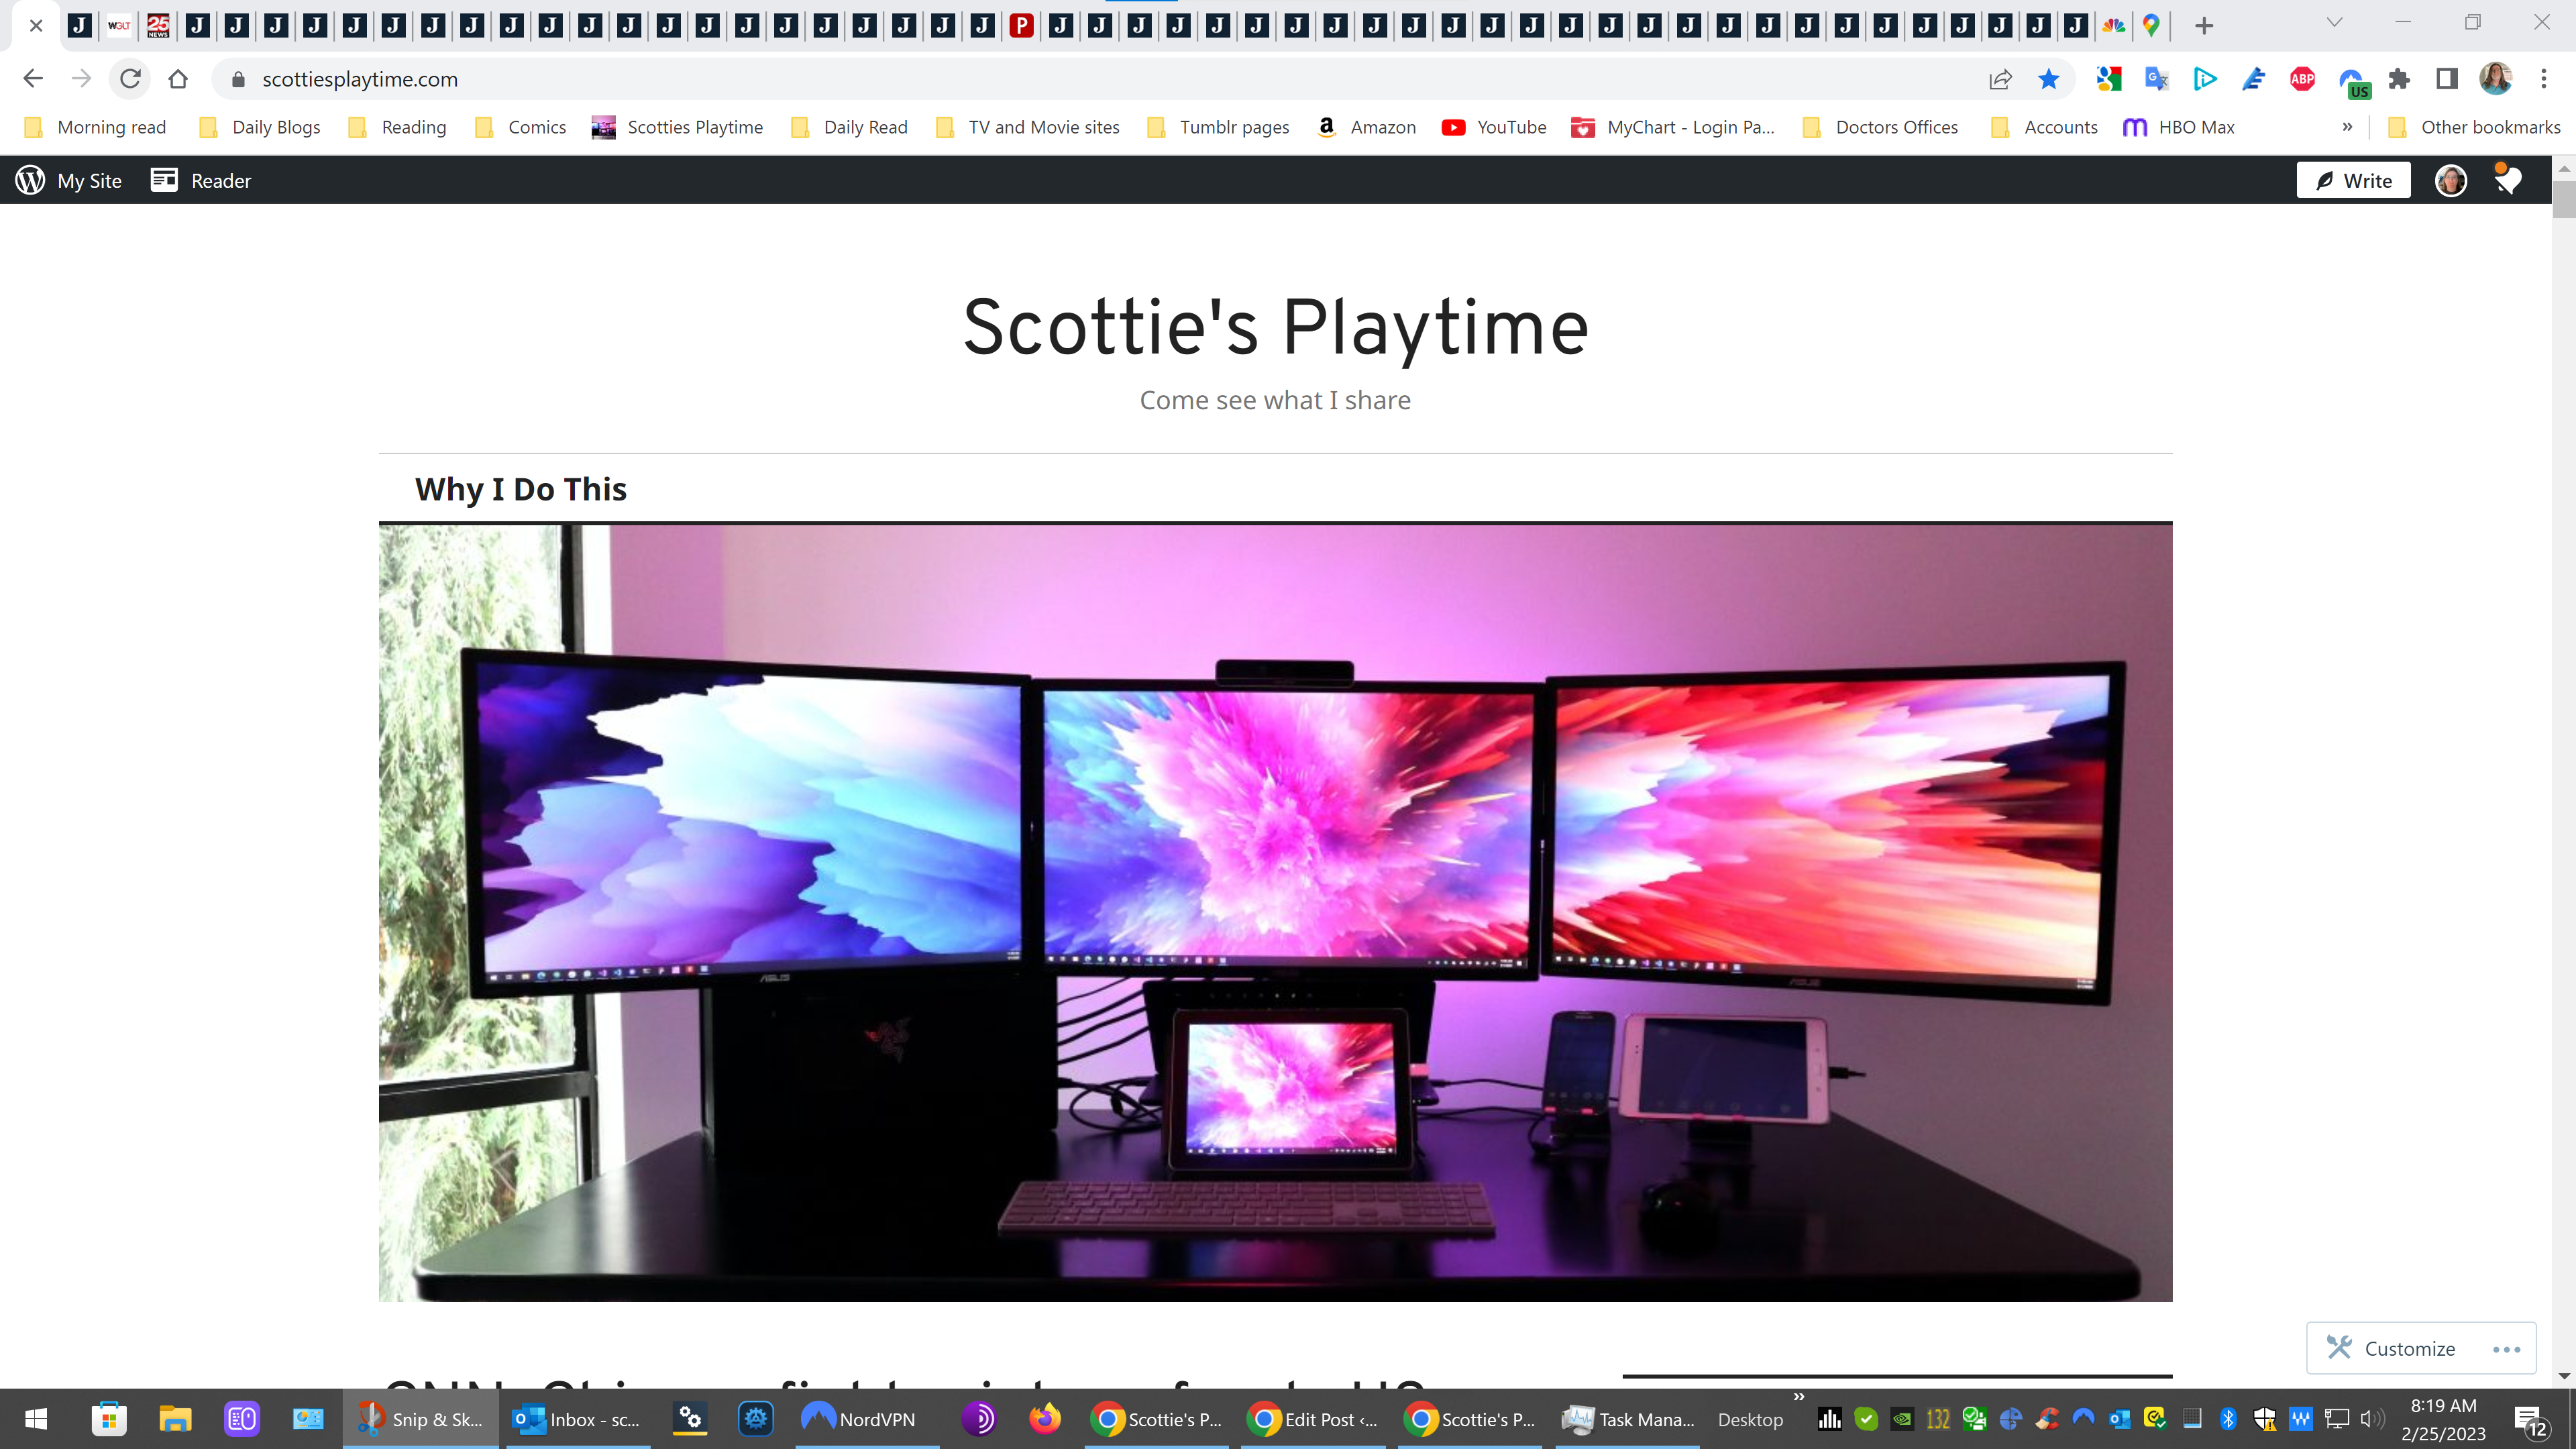The height and width of the screenshot is (1449, 2576).
Task: Open the Adblock Plus extension icon
Action: tap(2302, 79)
